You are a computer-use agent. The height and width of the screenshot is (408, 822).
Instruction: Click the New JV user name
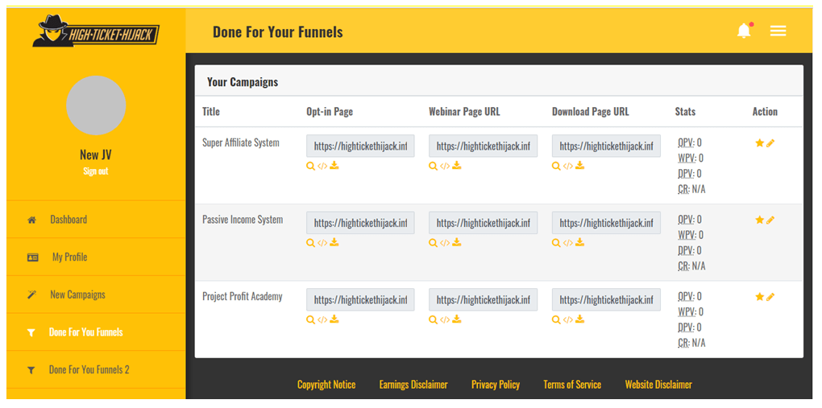click(x=95, y=155)
